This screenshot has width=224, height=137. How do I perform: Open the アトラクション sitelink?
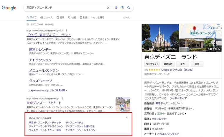(40, 60)
